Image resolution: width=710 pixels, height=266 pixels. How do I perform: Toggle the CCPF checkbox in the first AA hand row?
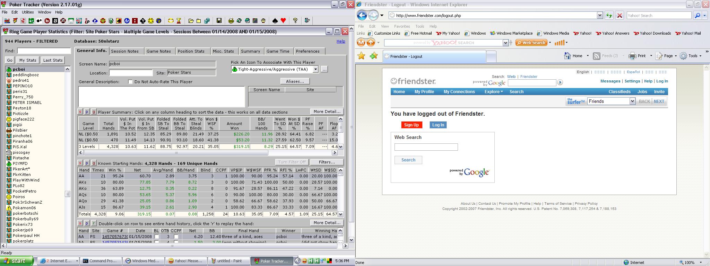pyautogui.click(x=176, y=237)
